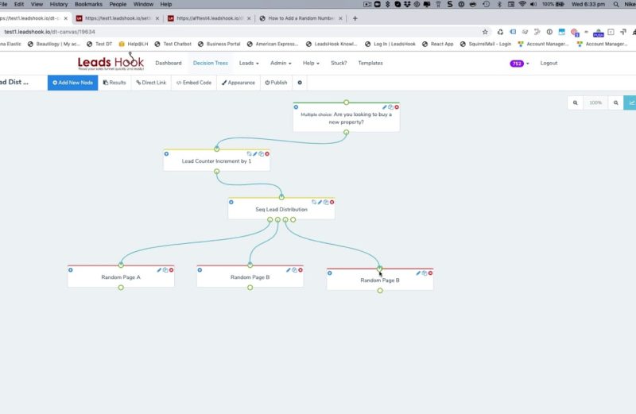Close the How to Add a Random Number tab

point(340,18)
